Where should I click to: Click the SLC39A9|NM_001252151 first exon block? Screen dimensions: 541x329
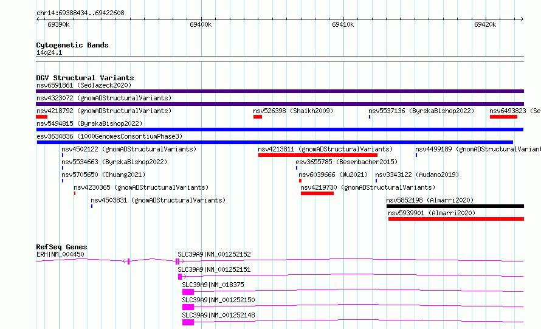point(180,277)
